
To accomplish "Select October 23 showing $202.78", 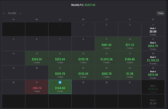I will [x=106, y=72].
